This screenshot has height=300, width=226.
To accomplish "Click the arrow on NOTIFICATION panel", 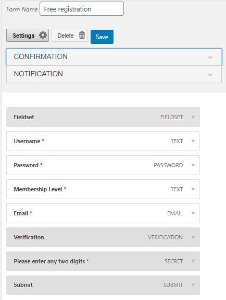I will (x=210, y=75).
